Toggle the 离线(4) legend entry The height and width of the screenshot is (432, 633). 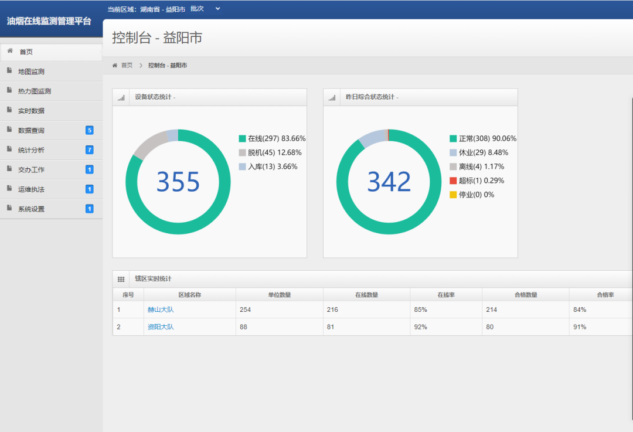click(477, 166)
